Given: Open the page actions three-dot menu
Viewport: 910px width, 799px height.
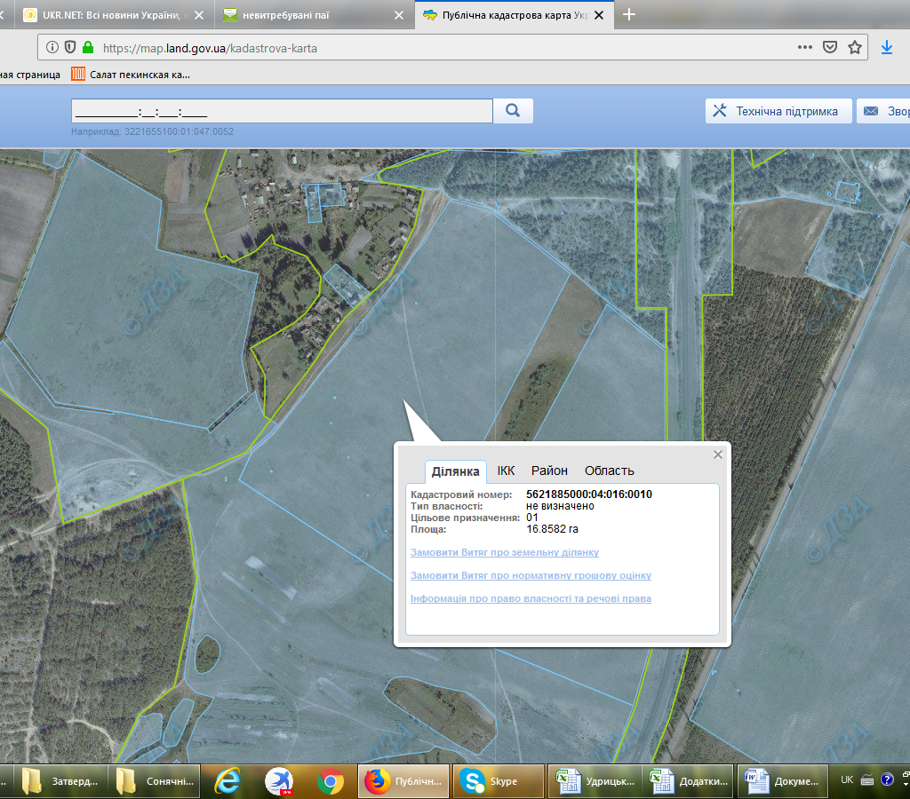Looking at the screenshot, I should coord(805,48).
